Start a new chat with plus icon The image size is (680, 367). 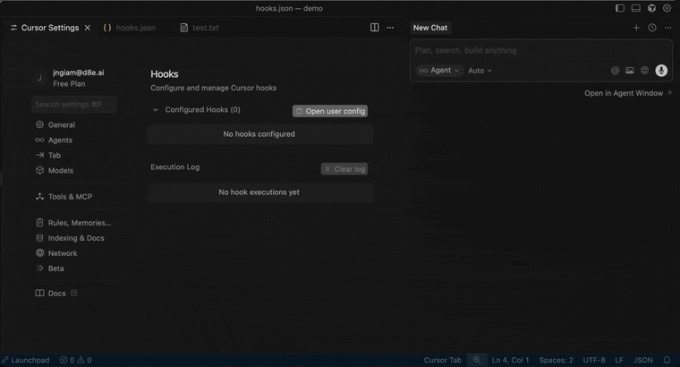(x=636, y=28)
